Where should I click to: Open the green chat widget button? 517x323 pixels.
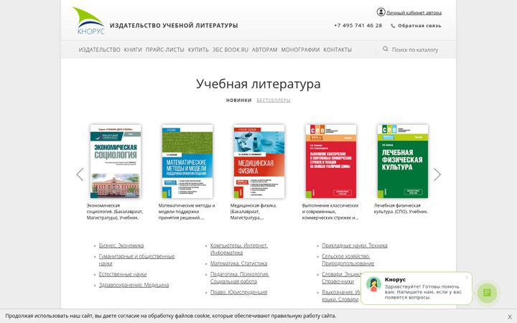487,293
